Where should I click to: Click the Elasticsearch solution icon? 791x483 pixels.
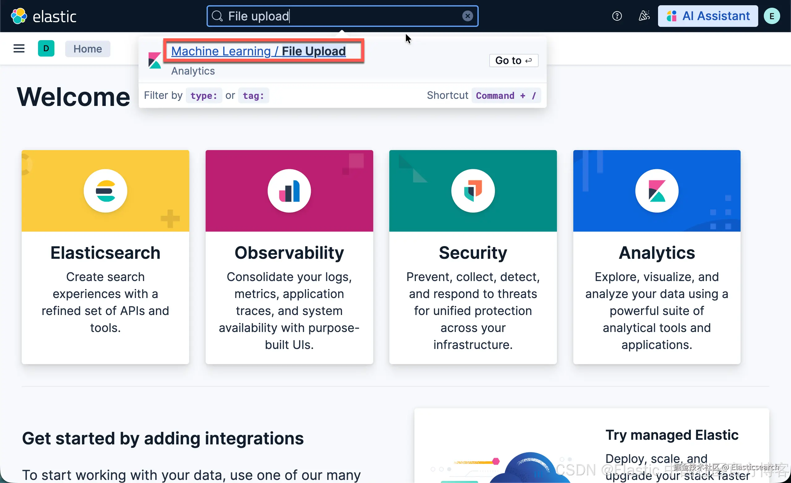(105, 191)
